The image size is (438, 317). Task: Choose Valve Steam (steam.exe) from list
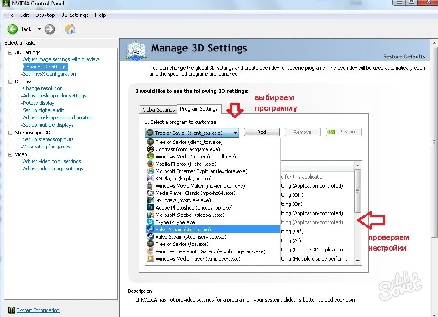pyautogui.click(x=213, y=229)
